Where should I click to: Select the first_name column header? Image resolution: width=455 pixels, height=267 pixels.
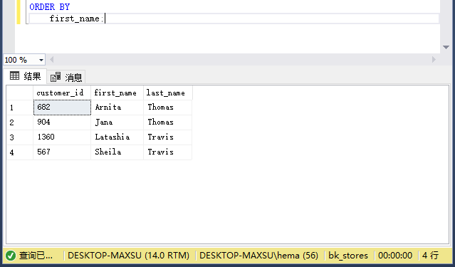(x=117, y=93)
